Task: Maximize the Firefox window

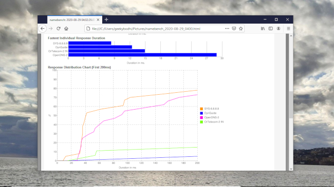Action: (276, 19)
